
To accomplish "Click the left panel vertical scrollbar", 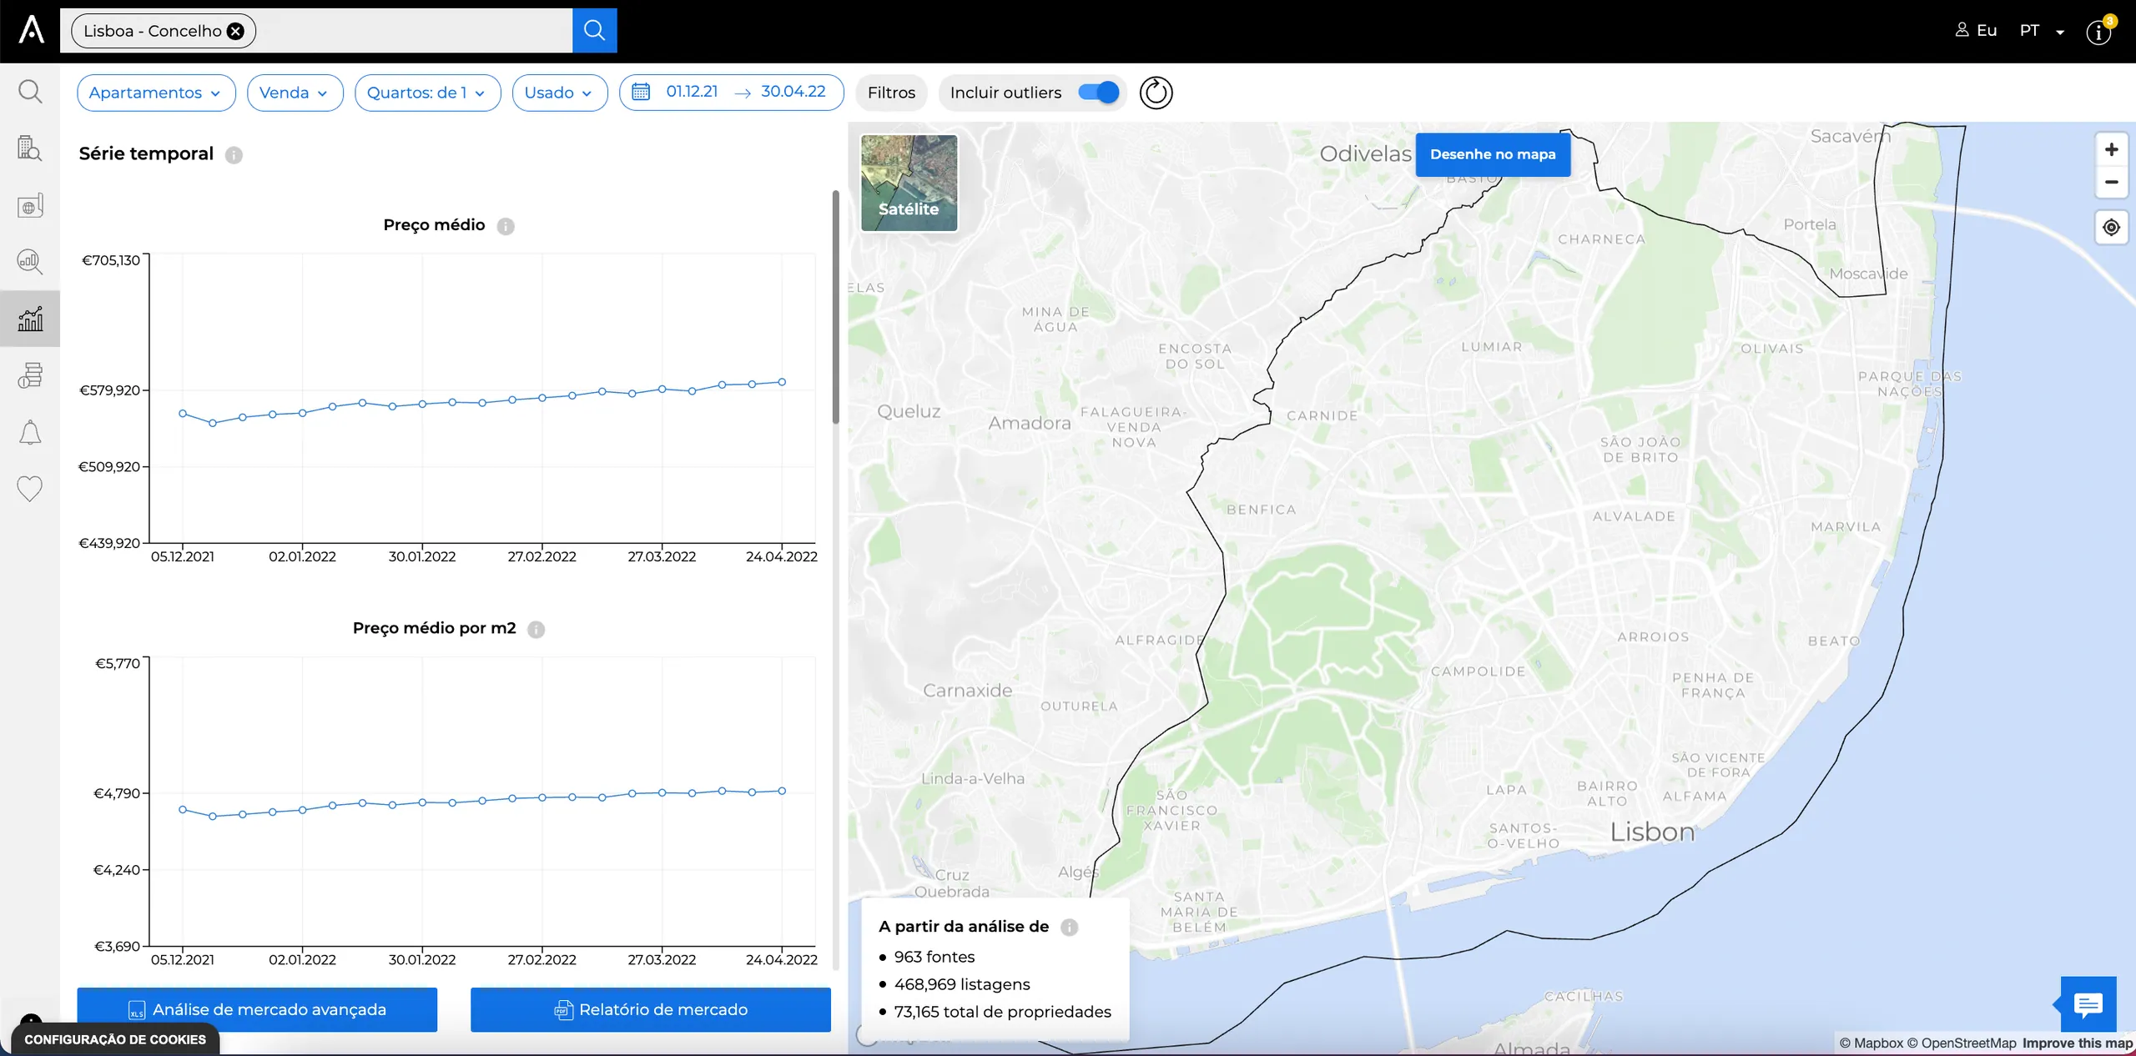I will pos(835,307).
